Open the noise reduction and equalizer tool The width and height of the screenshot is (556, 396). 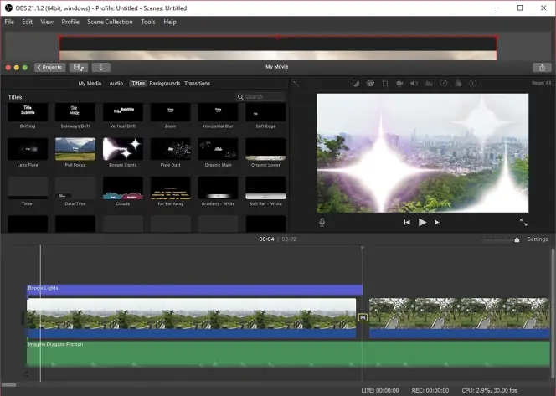coord(429,84)
